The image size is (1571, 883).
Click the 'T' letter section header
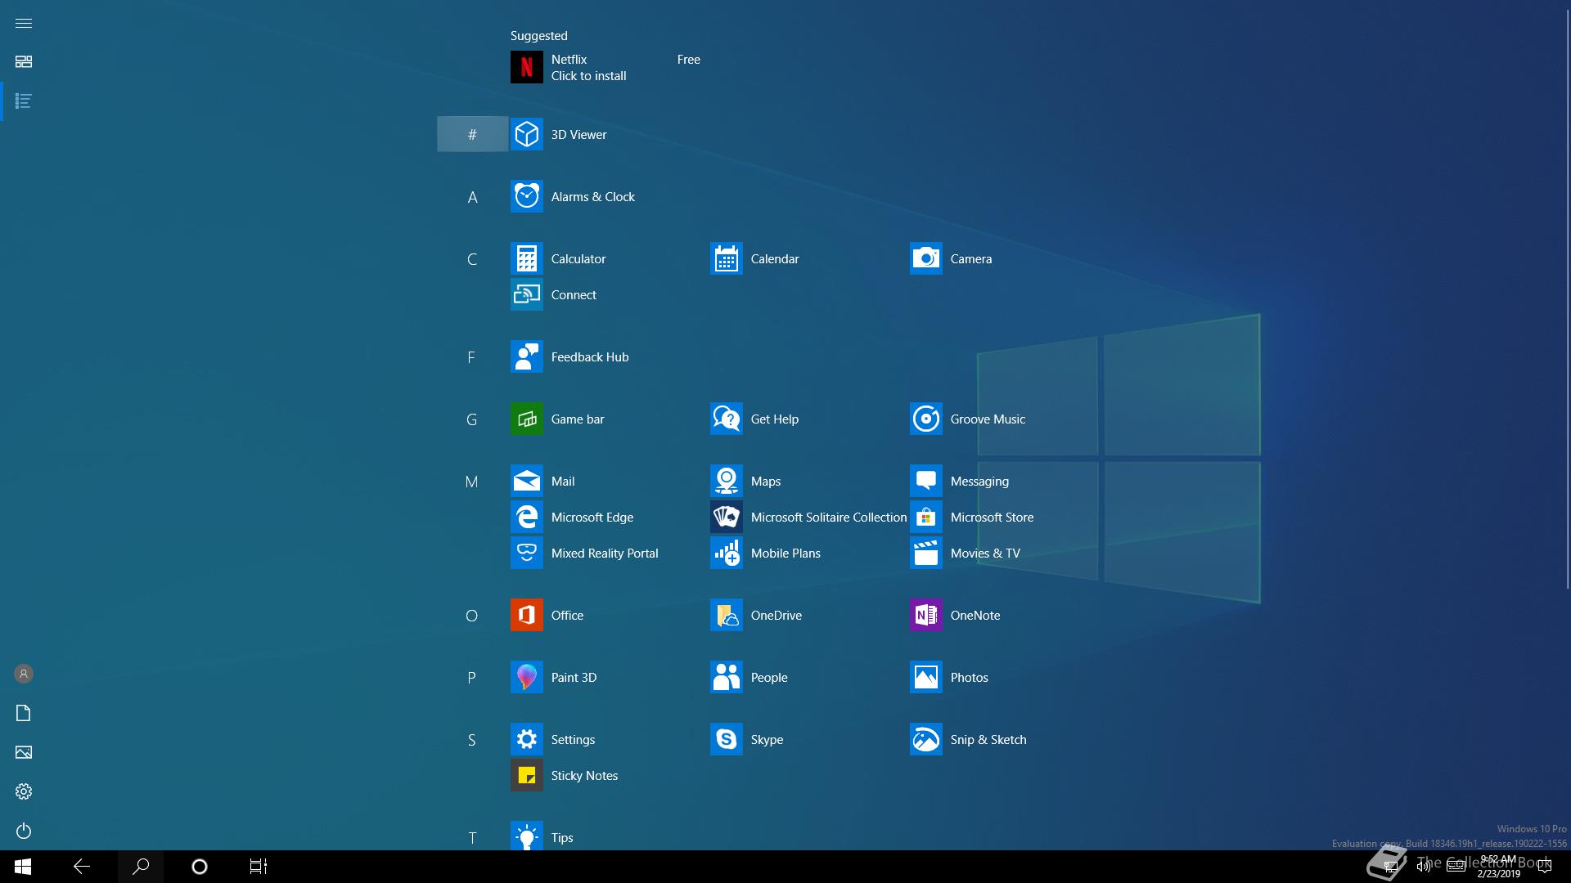tap(472, 837)
